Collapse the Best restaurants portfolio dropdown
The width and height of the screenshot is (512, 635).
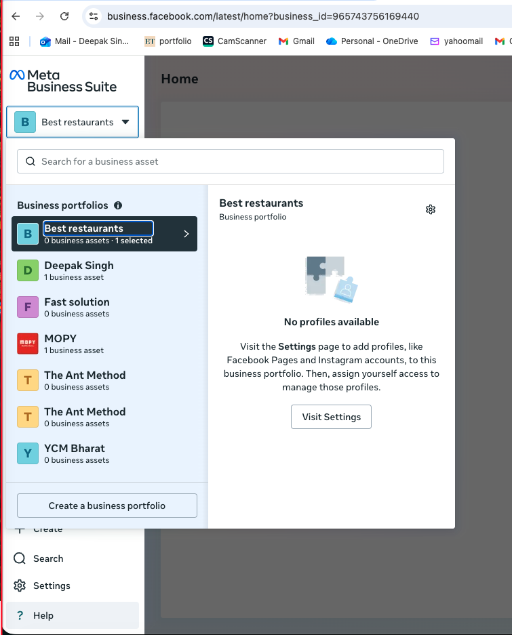73,122
